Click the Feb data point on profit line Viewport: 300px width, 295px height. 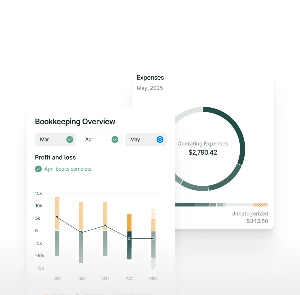click(x=81, y=232)
